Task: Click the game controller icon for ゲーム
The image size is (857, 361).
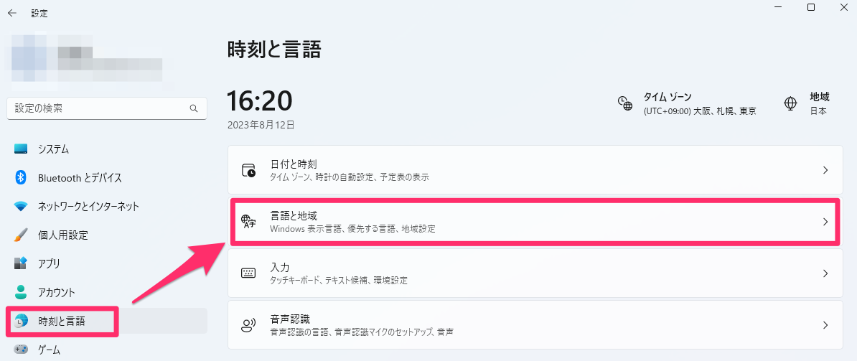Action: [21, 350]
